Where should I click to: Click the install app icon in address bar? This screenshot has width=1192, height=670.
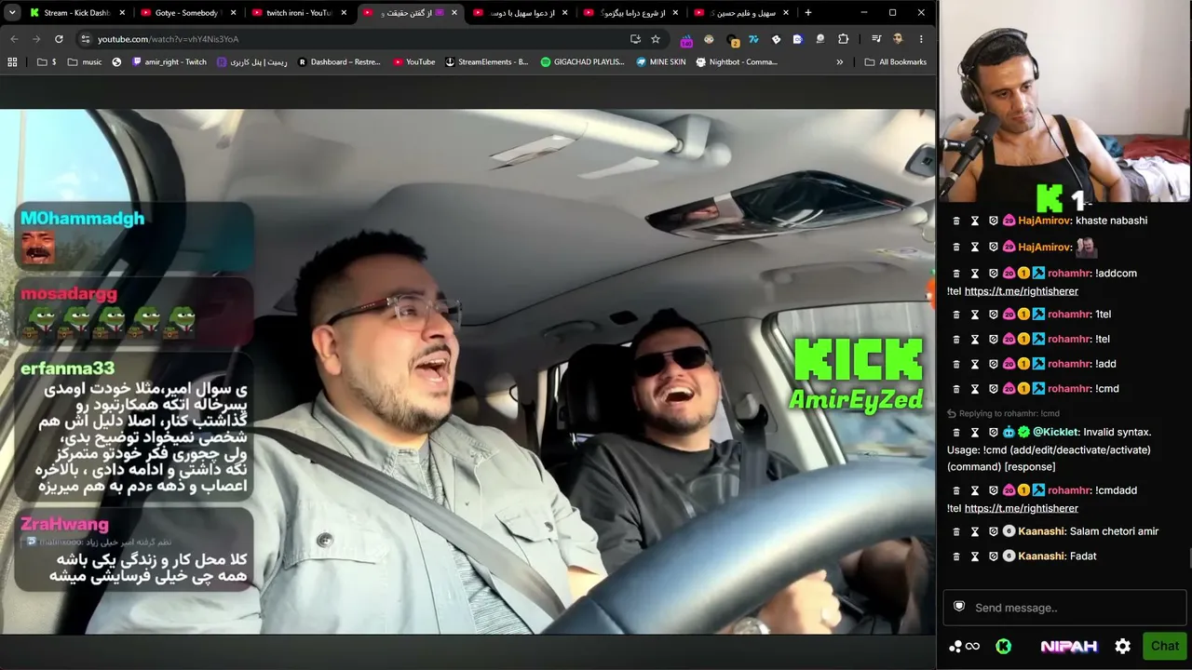(x=635, y=39)
